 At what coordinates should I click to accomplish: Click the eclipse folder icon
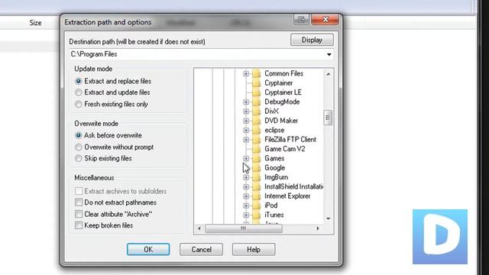[257, 130]
